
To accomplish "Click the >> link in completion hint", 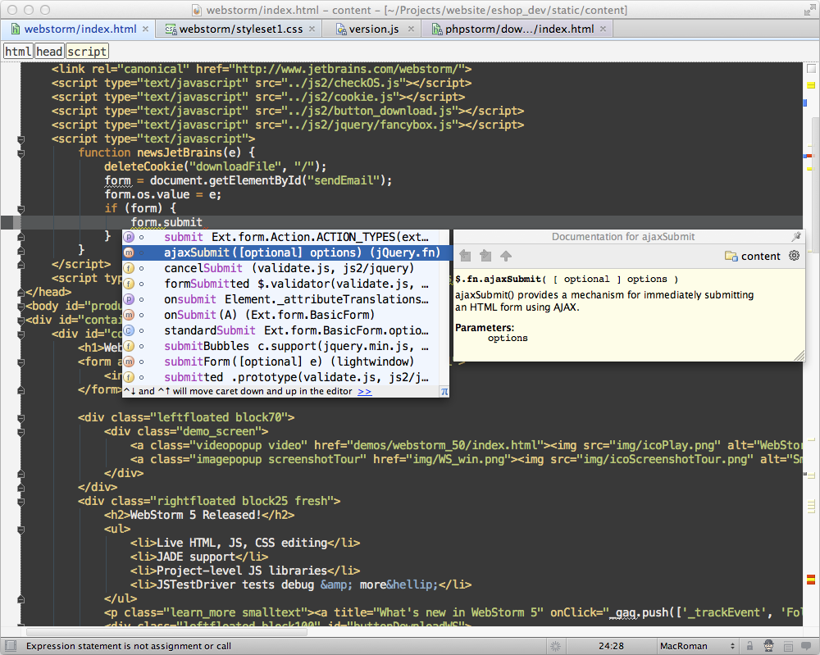I will 365,392.
